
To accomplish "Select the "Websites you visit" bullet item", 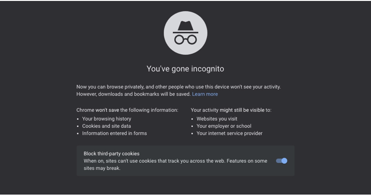I will pyautogui.click(x=217, y=119).
